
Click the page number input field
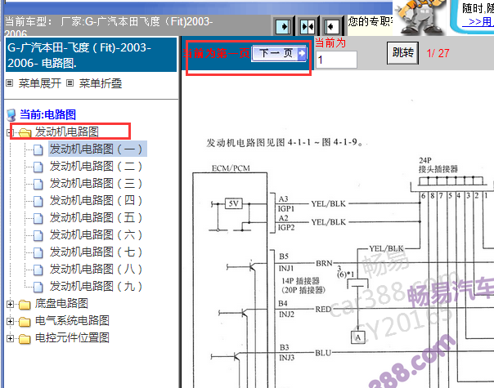336,60
